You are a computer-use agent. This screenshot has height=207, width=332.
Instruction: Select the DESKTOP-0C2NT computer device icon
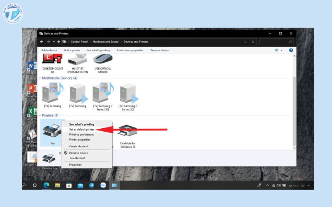[x=53, y=60]
